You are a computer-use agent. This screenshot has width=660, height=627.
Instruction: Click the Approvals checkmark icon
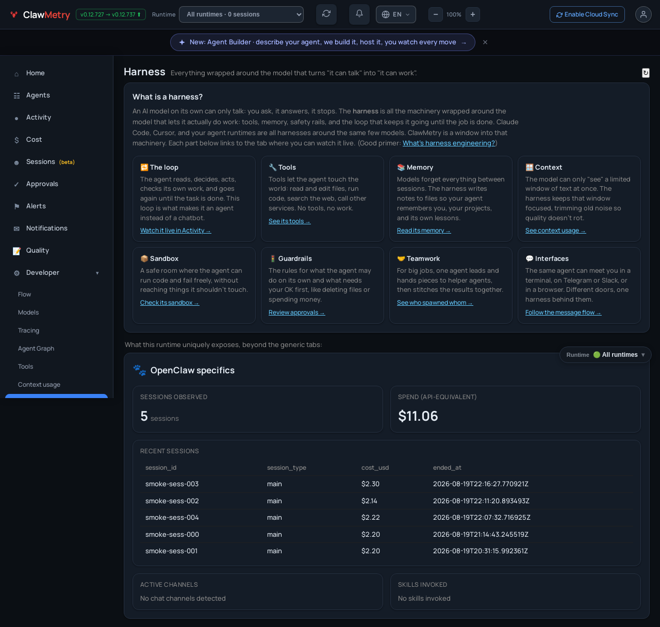16,184
